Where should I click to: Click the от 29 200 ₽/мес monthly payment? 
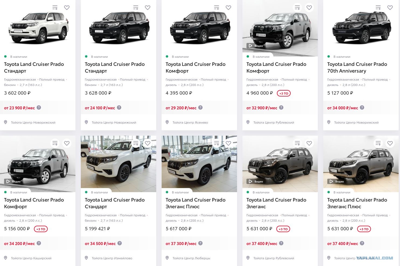[181, 108]
